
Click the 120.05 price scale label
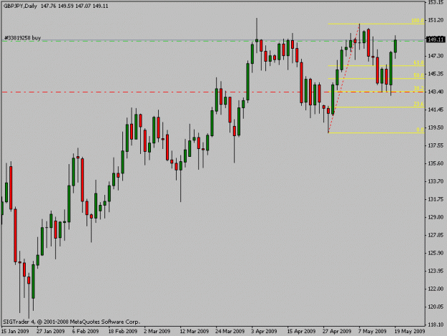[436, 307]
